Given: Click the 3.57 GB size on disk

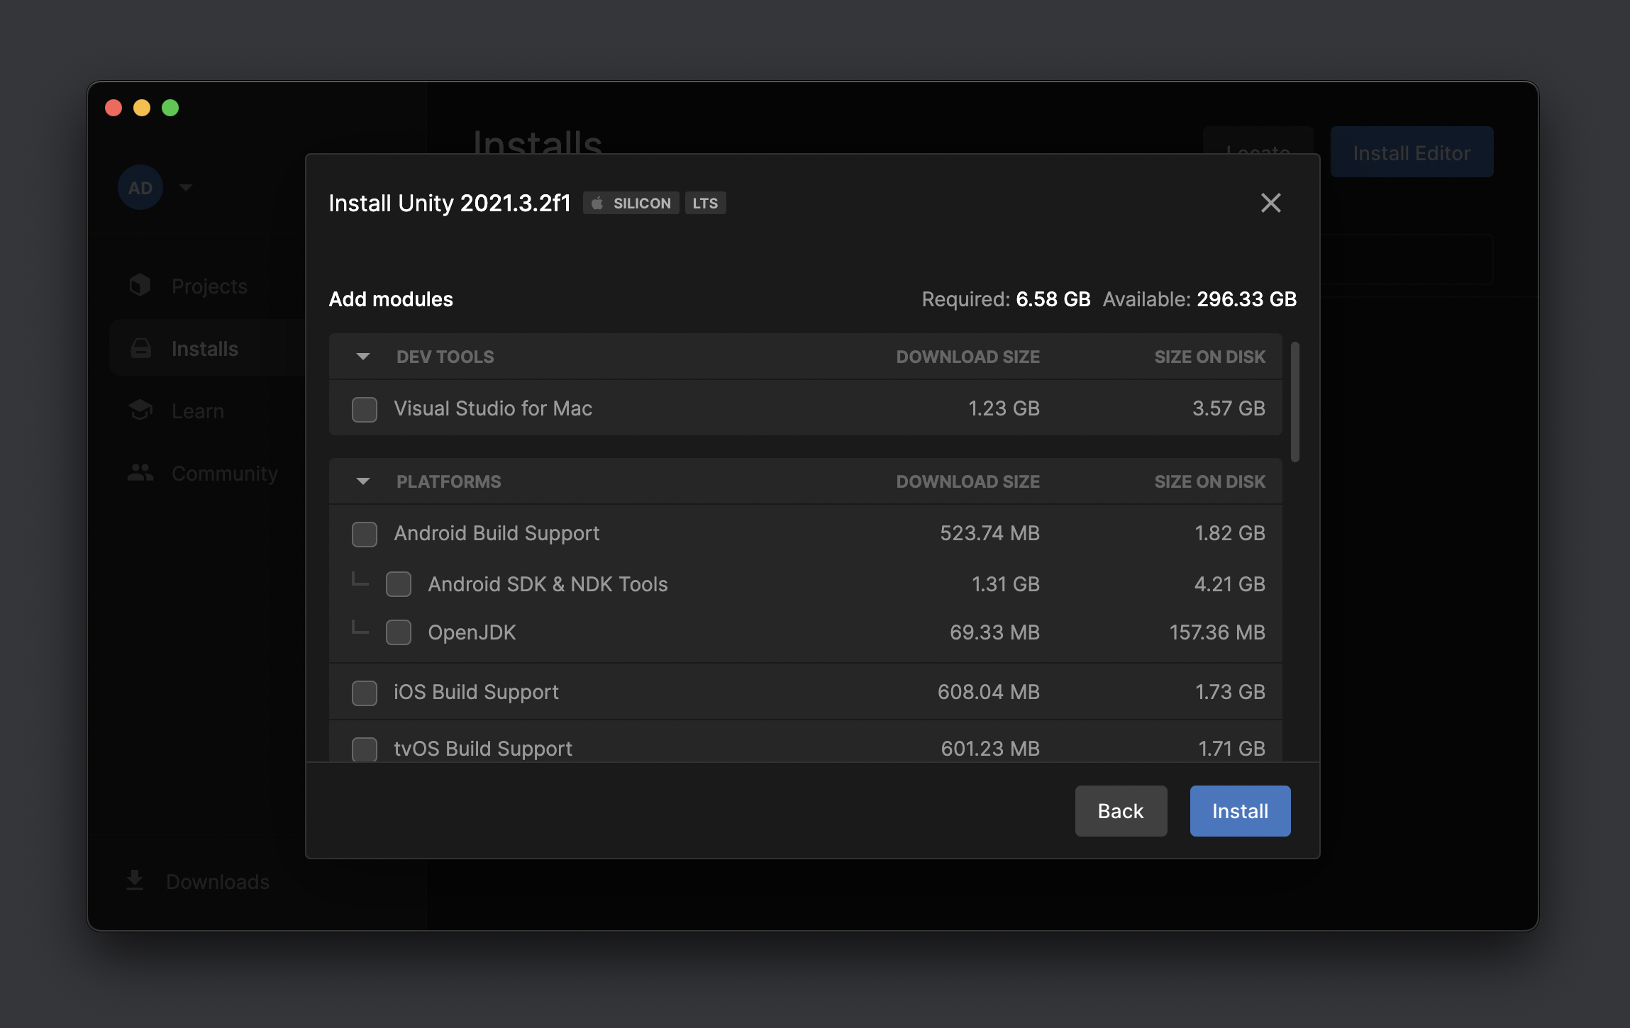Looking at the screenshot, I should pyautogui.click(x=1229, y=408).
